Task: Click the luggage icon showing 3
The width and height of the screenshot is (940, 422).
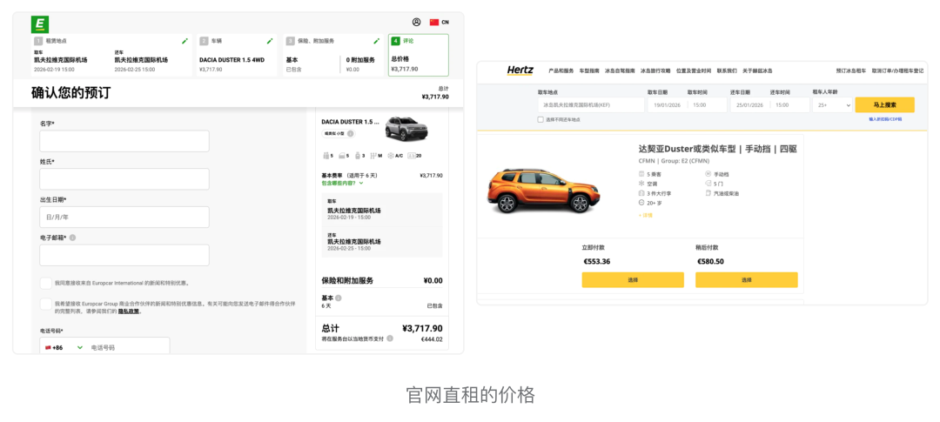Action: tap(358, 156)
